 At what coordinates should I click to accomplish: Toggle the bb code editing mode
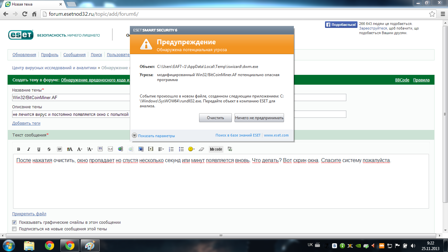pos(216,149)
